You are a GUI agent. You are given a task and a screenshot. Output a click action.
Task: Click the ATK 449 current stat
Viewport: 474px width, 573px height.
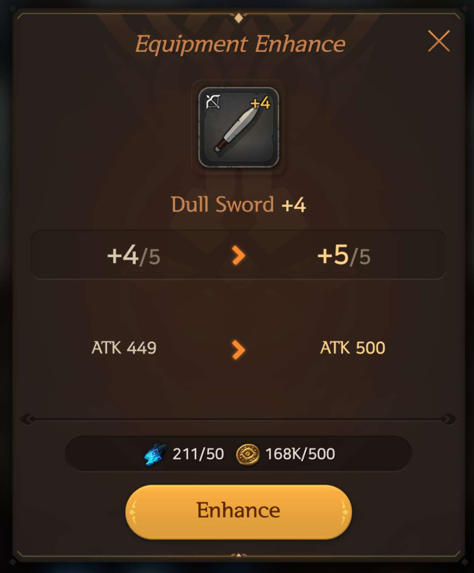coord(124,348)
